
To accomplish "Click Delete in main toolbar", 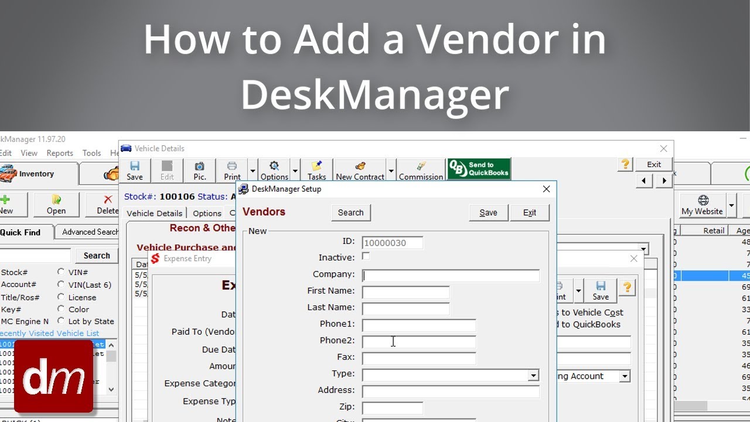I will (x=107, y=205).
